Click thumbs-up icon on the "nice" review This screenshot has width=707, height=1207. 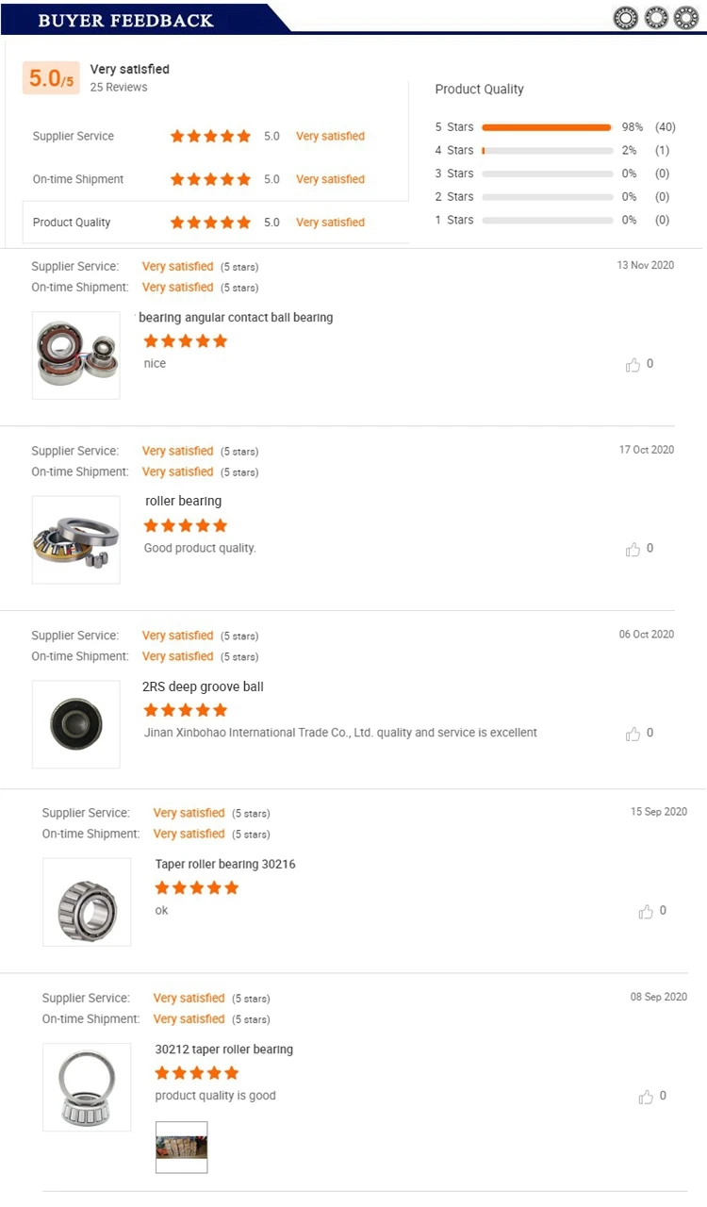pyautogui.click(x=633, y=365)
